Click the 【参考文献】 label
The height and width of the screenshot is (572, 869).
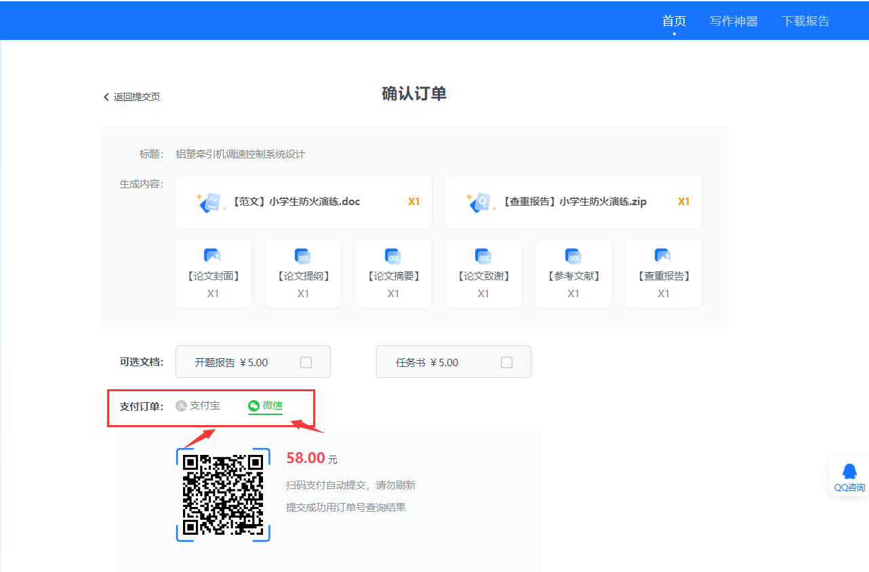pos(573,276)
